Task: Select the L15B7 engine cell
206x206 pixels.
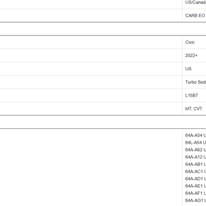Action: coord(194,95)
